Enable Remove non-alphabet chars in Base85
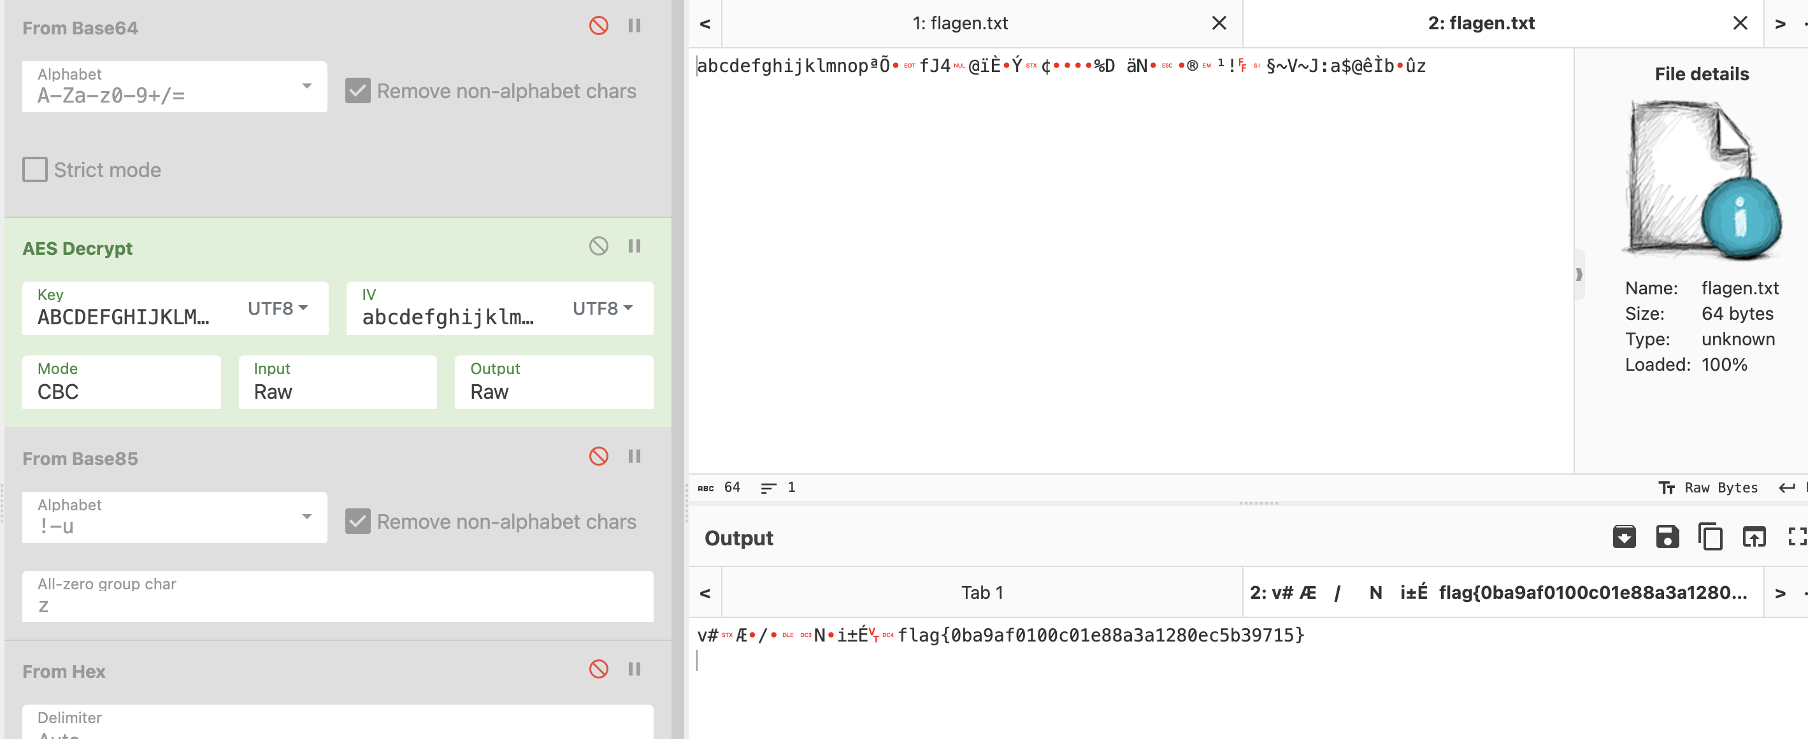This screenshot has width=1808, height=739. 359,520
